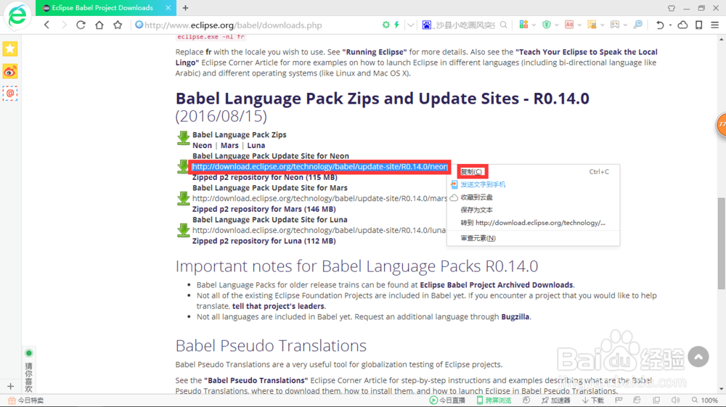This screenshot has height=407, width=726.
Task: Click the search box with Chinese placeholder
Action: pos(465,25)
